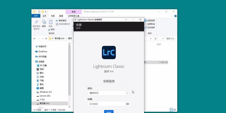Click the navigation pane scroll up arrow
This screenshot has height=113, width=226.
[69, 44]
